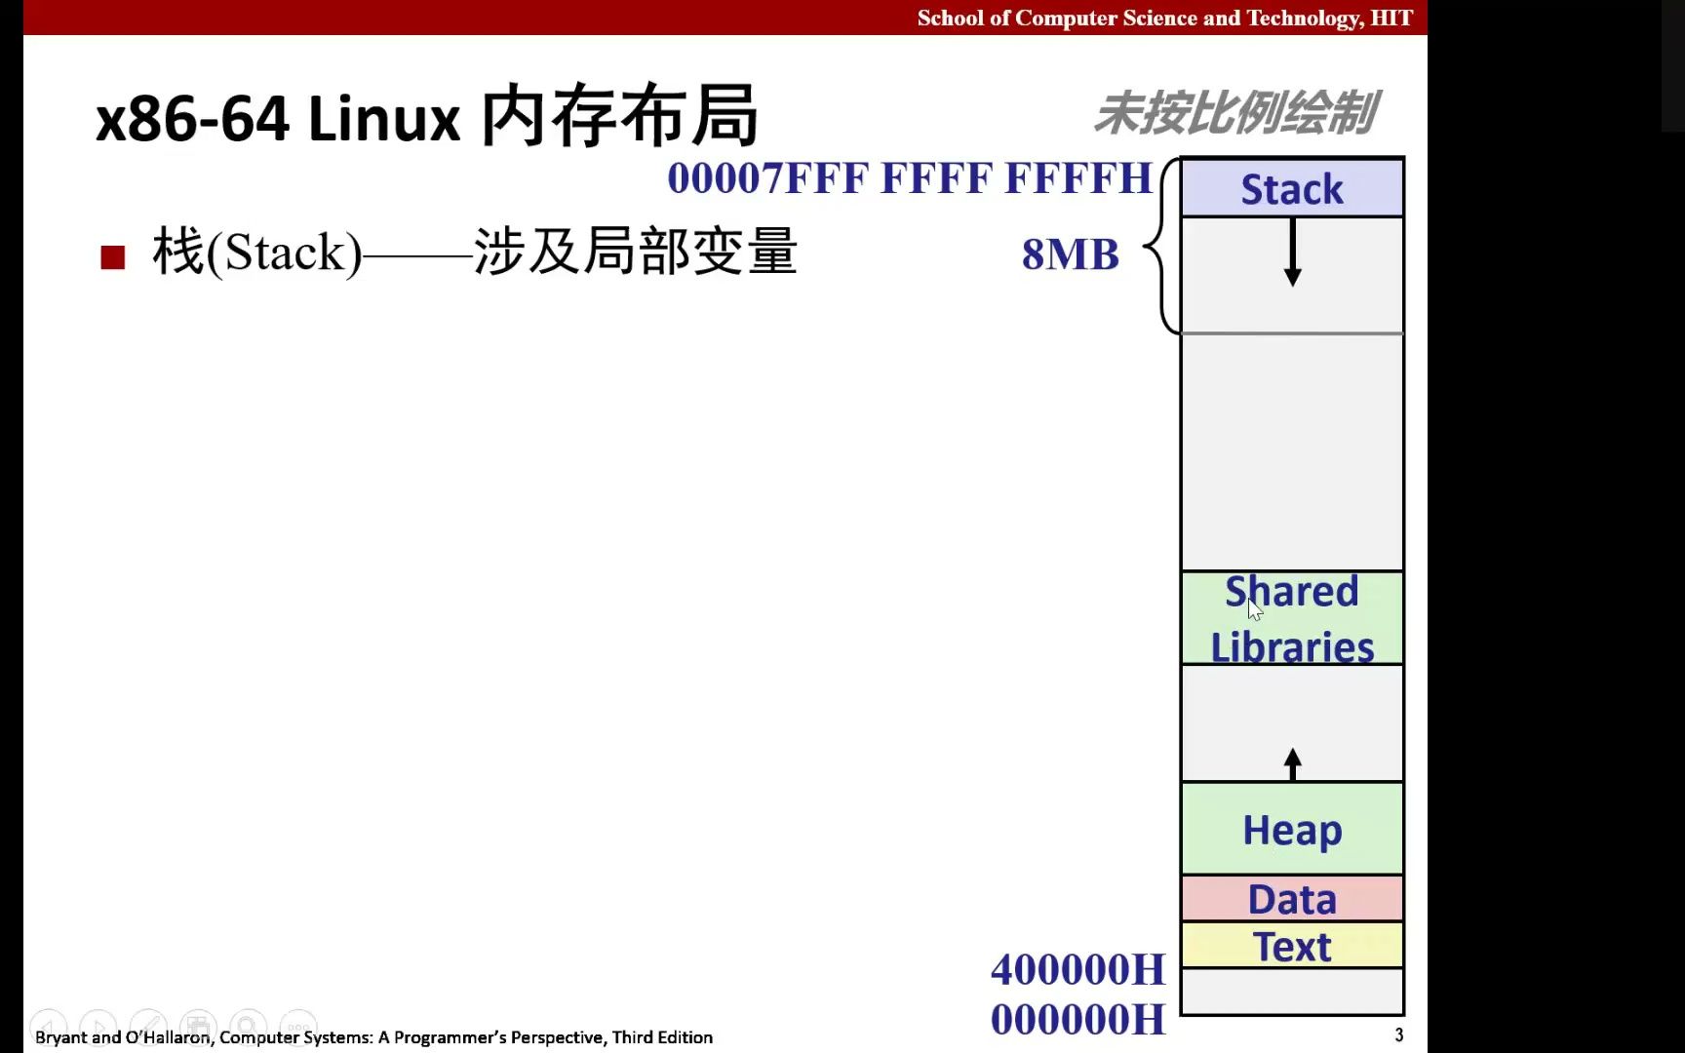Click the slide title x86-64 Linux 内存布局
The height and width of the screenshot is (1053, 1685).
point(427,117)
